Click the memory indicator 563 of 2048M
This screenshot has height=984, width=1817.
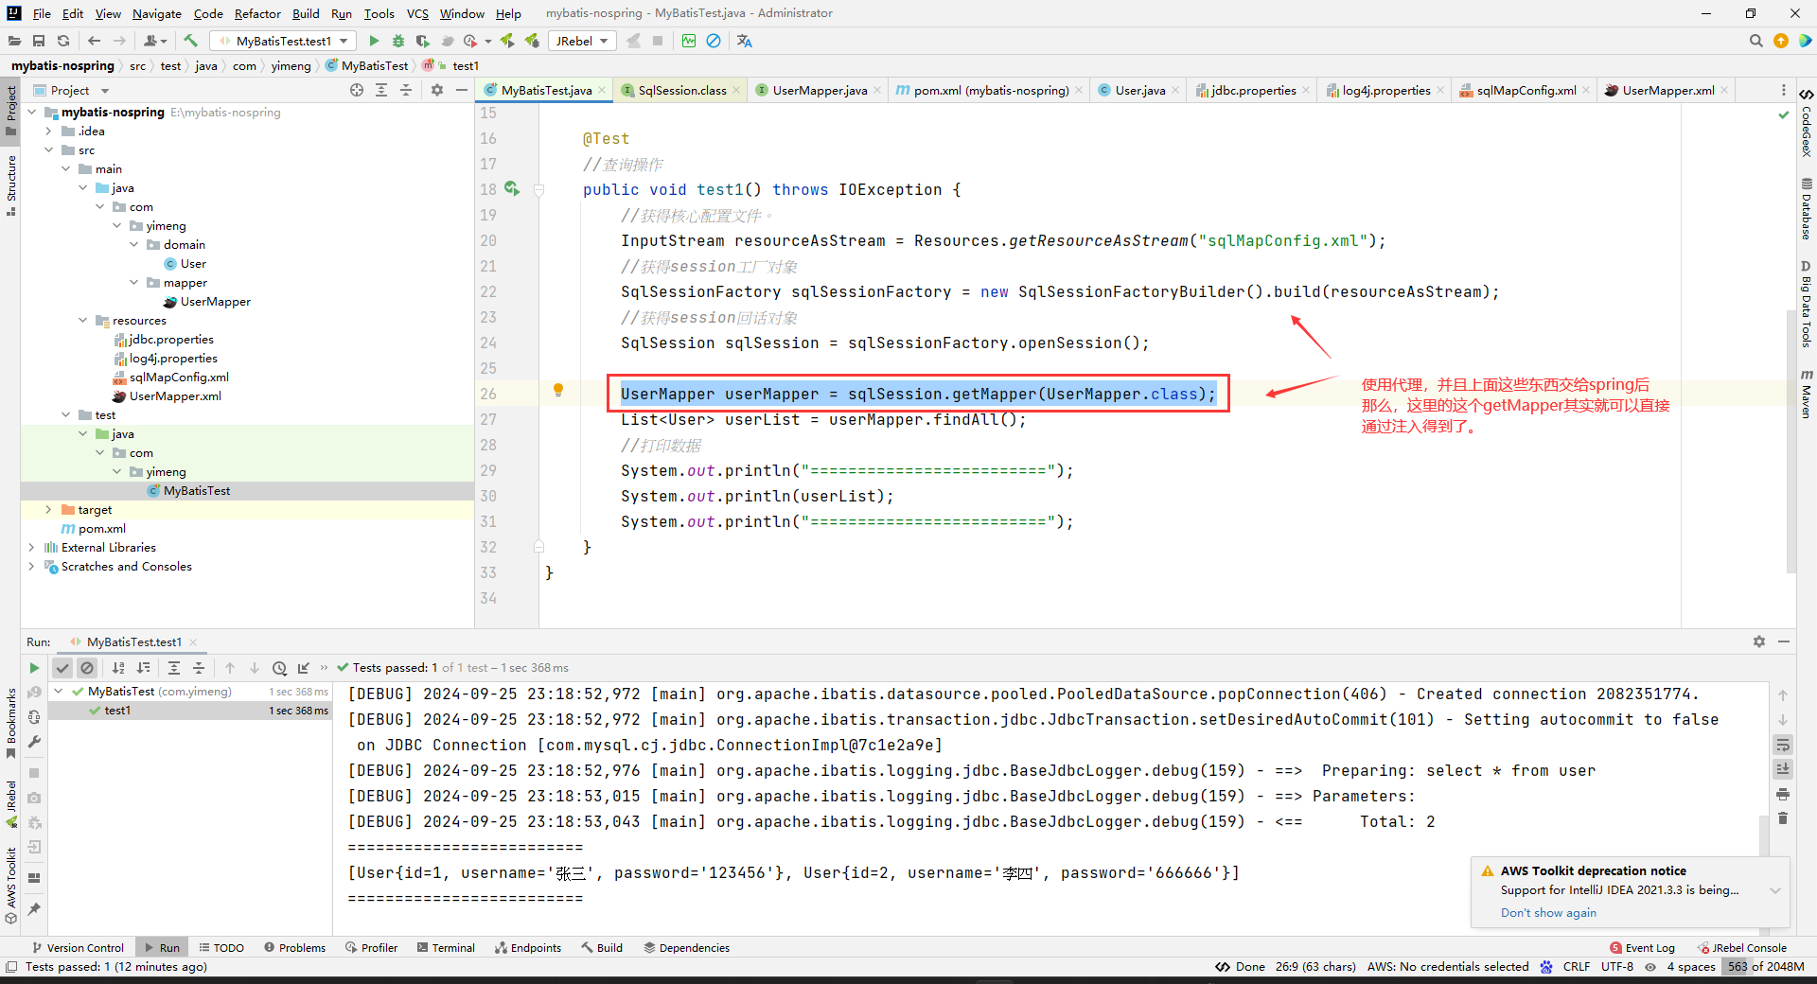coord(1766,966)
